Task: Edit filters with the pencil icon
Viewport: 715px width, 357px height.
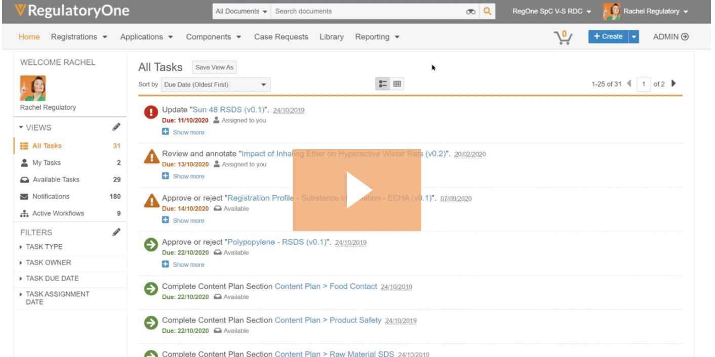Action: pos(117,232)
